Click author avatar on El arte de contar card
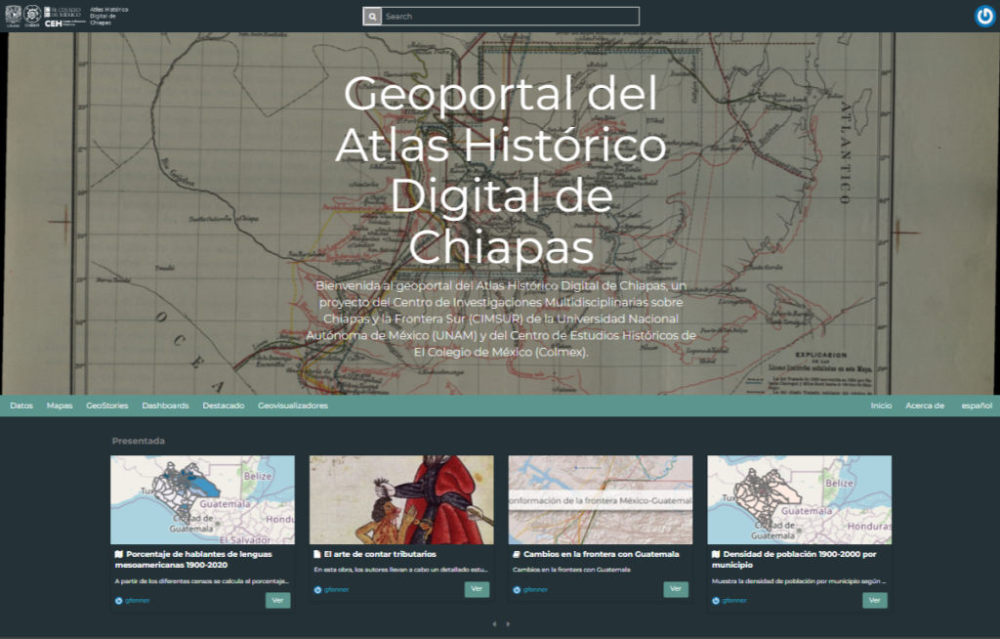The image size is (1000, 639). point(317,590)
